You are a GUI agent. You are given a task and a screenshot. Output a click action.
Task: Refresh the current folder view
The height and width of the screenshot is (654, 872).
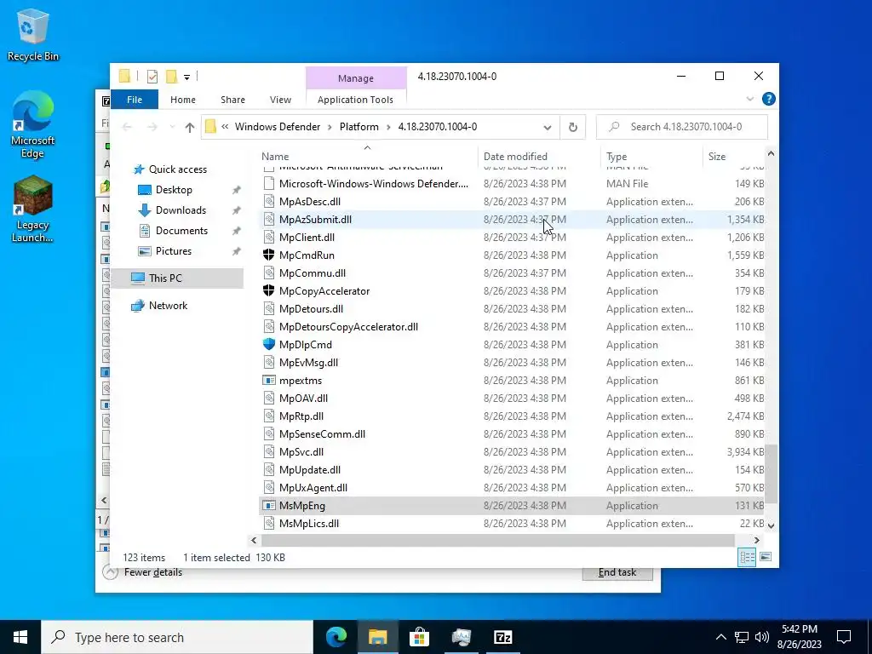point(573,128)
